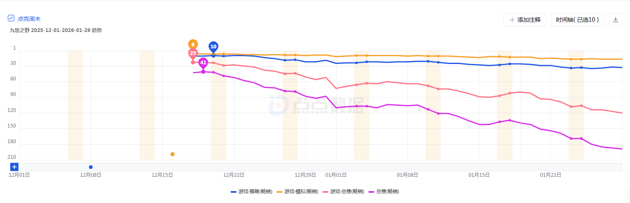The image size is (630, 203).
Task: Click the 添加注释 button
Action: [524, 20]
